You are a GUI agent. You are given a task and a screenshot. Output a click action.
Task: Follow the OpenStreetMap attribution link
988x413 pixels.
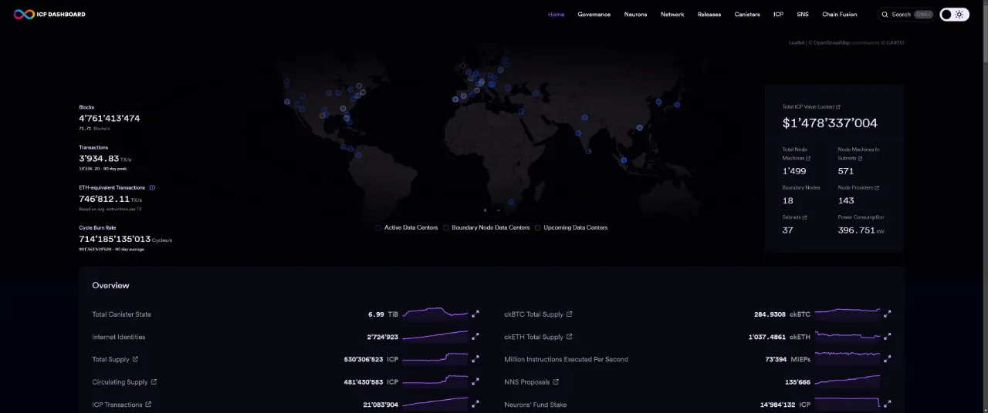click(x=831, y=42)
